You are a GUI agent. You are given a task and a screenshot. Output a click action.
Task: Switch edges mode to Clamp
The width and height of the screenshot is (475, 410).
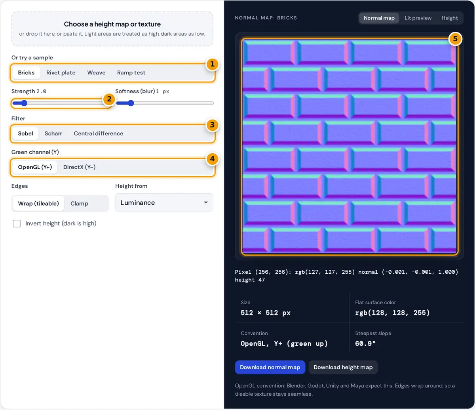pyautogui.click(x=79, y=203)
